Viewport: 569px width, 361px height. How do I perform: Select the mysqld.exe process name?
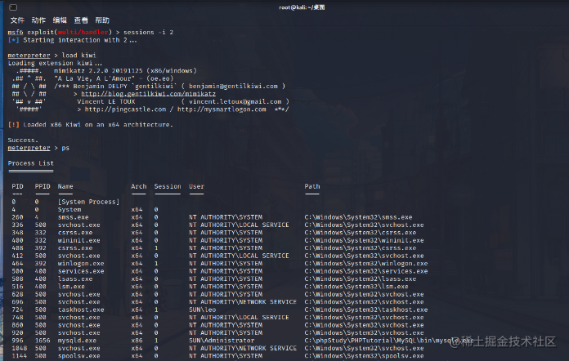(x=77, y=341)
